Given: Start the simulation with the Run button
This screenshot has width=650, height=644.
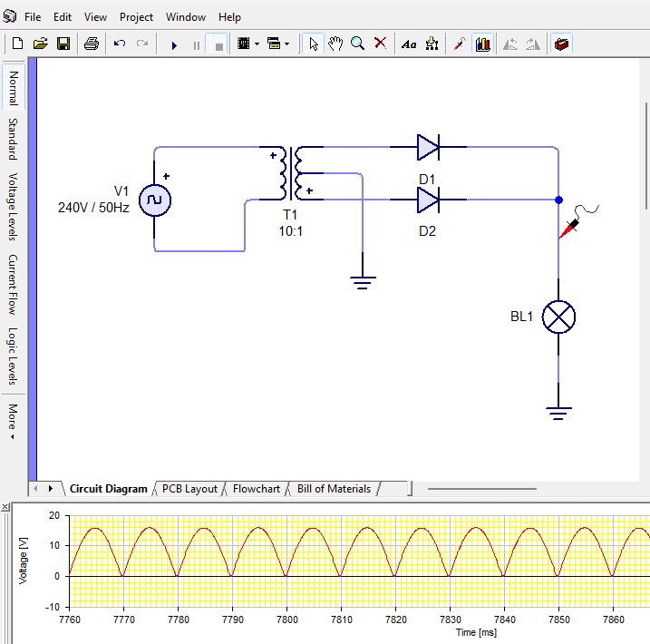Looking at the screenshot, I should (174, 44).
